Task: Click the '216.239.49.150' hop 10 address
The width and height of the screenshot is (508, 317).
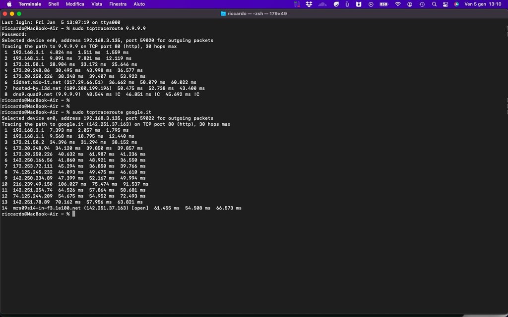Action: 33,184
